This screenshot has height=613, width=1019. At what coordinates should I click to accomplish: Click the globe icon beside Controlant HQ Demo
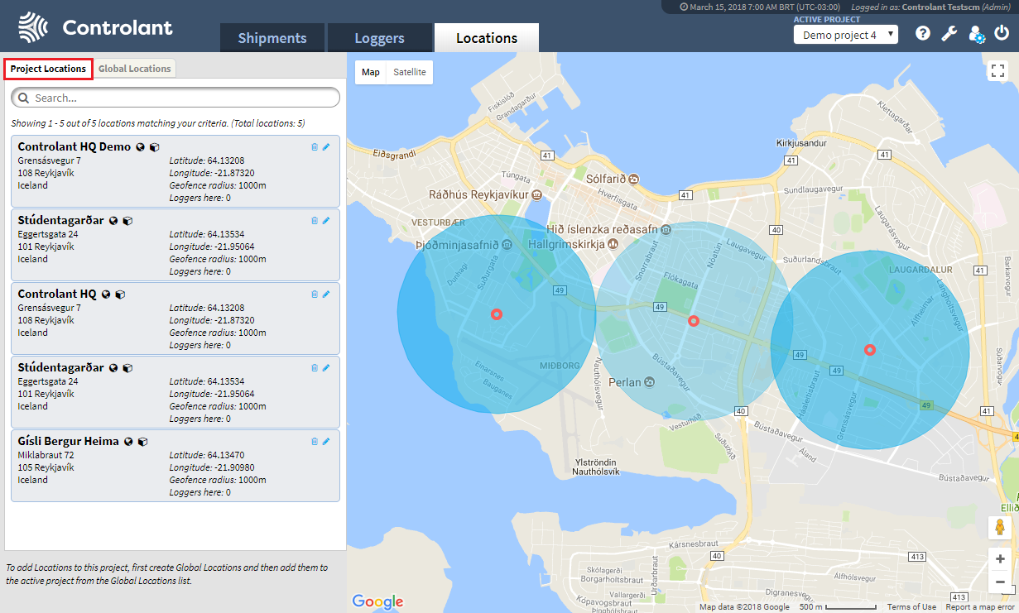coord(140,147)
